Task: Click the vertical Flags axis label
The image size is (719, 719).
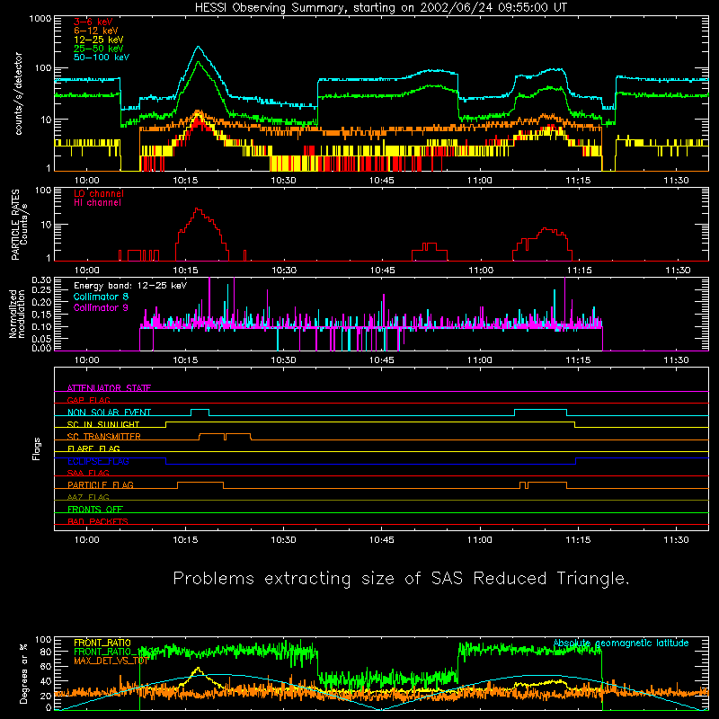Action: click(x=37, y=448)
